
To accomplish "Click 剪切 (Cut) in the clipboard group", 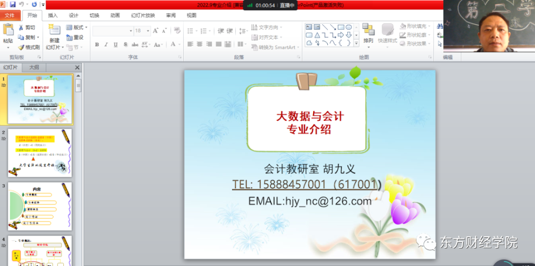I will (27, 28).
